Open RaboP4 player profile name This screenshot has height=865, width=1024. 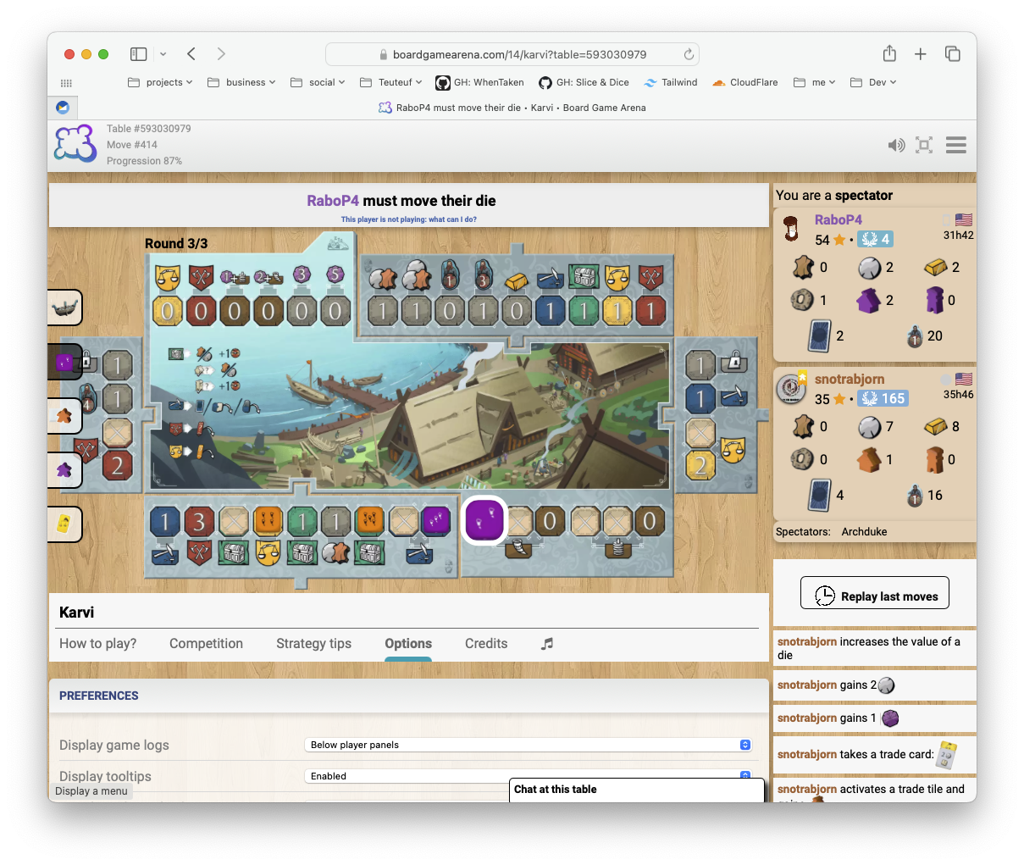(x=838, y=219)
